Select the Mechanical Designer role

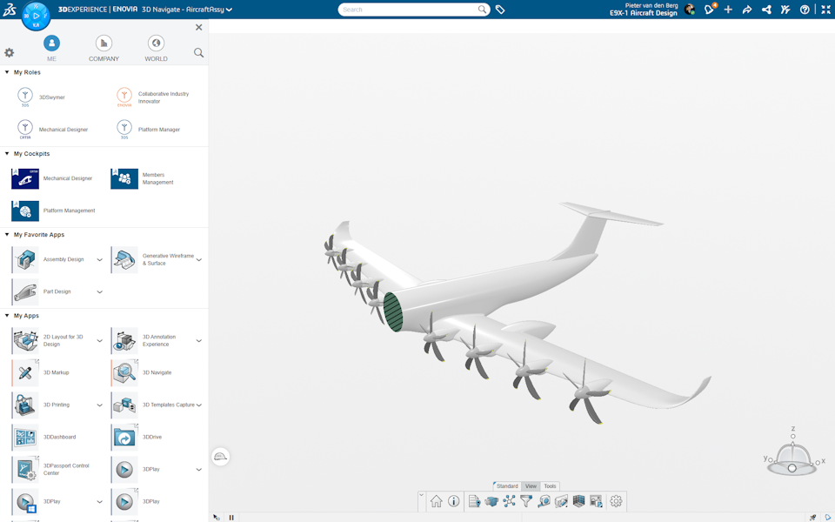(x=65, y=128)
